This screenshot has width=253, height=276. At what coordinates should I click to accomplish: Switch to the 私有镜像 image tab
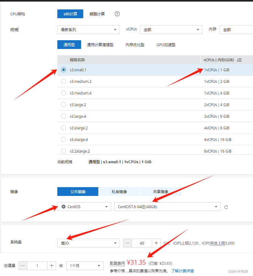point(119,191)
